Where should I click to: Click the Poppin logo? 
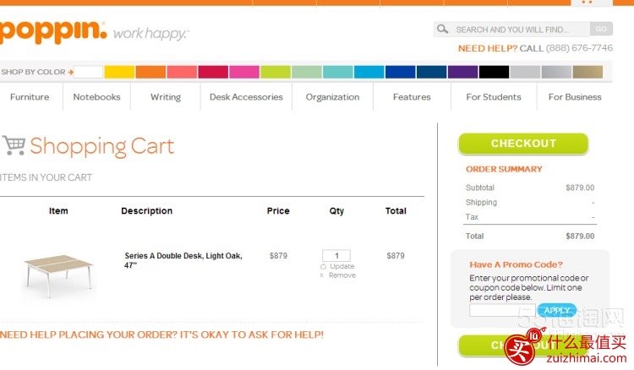[53, 32]
